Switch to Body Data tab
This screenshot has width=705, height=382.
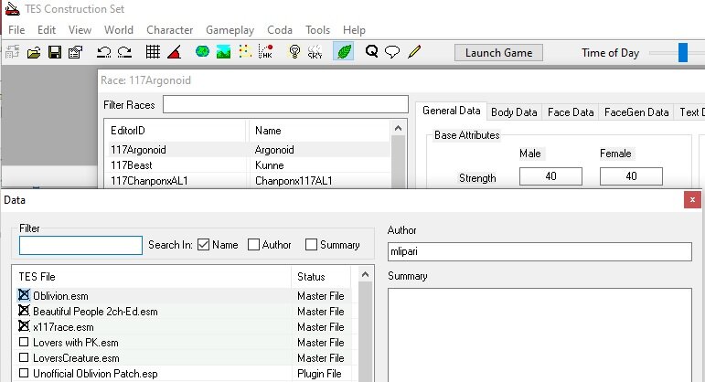514,112
